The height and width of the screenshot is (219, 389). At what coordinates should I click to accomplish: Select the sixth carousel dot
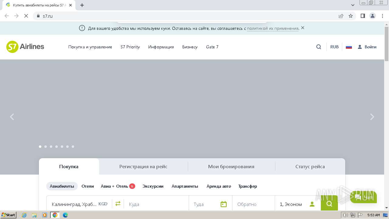click(67, 147)
